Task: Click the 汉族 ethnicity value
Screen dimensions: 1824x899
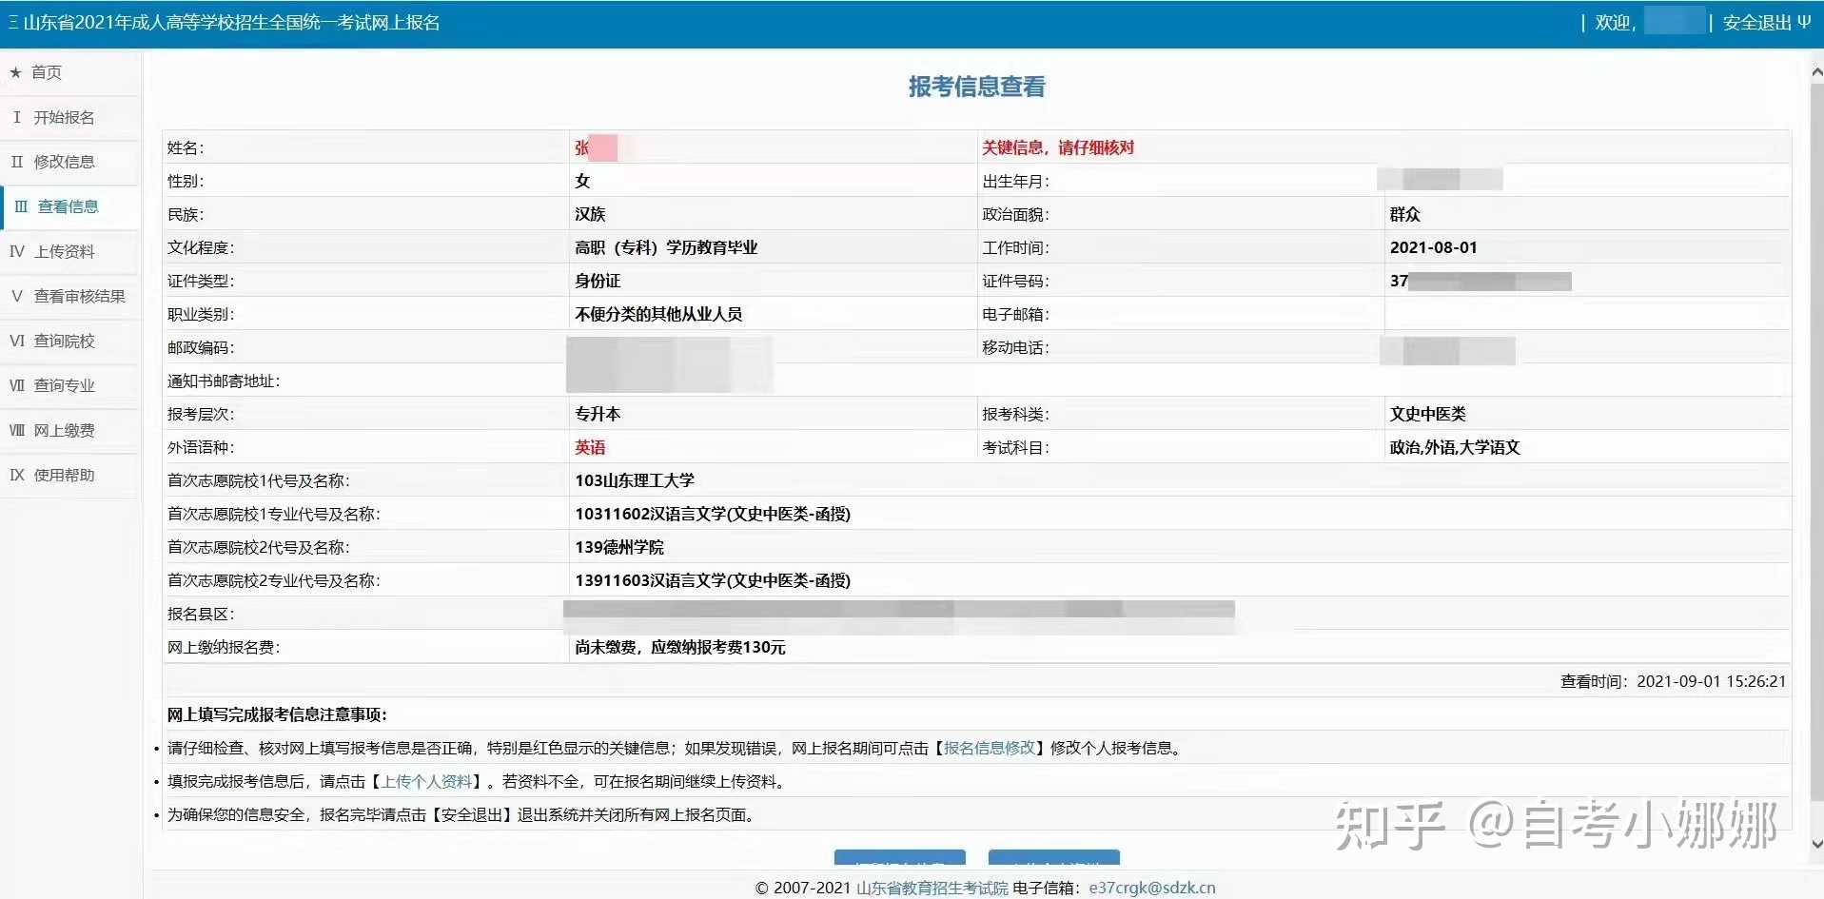Action: coord(590,214)
